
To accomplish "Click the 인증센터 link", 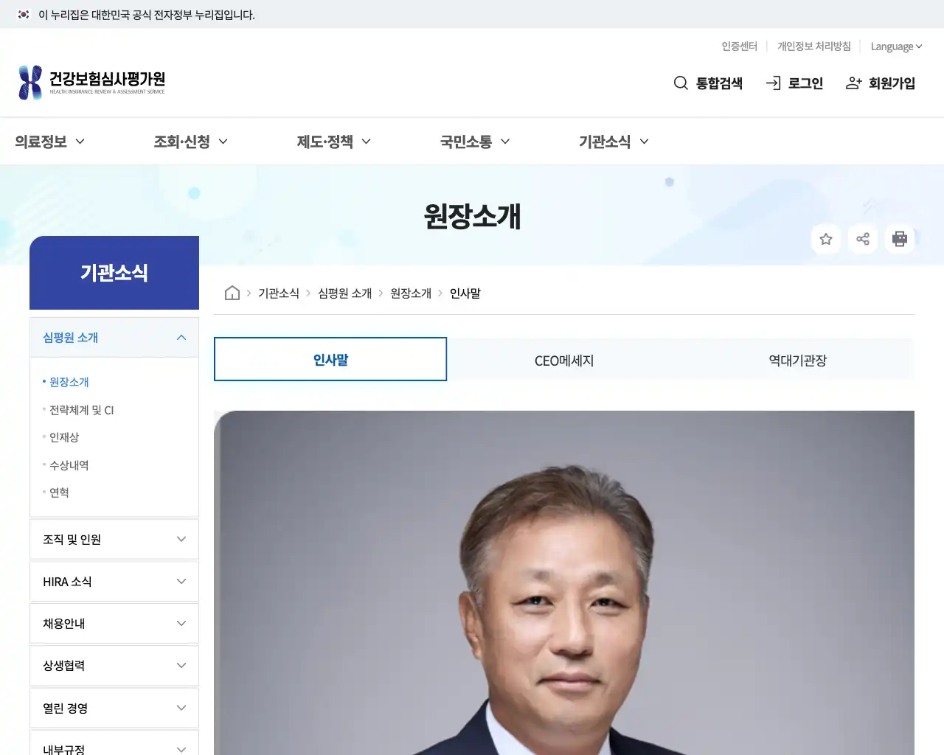I will (739, 46).
